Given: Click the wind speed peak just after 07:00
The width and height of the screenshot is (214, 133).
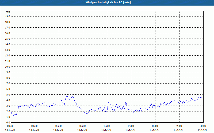Looking at the screenshot, I should [x=67, y=95].
